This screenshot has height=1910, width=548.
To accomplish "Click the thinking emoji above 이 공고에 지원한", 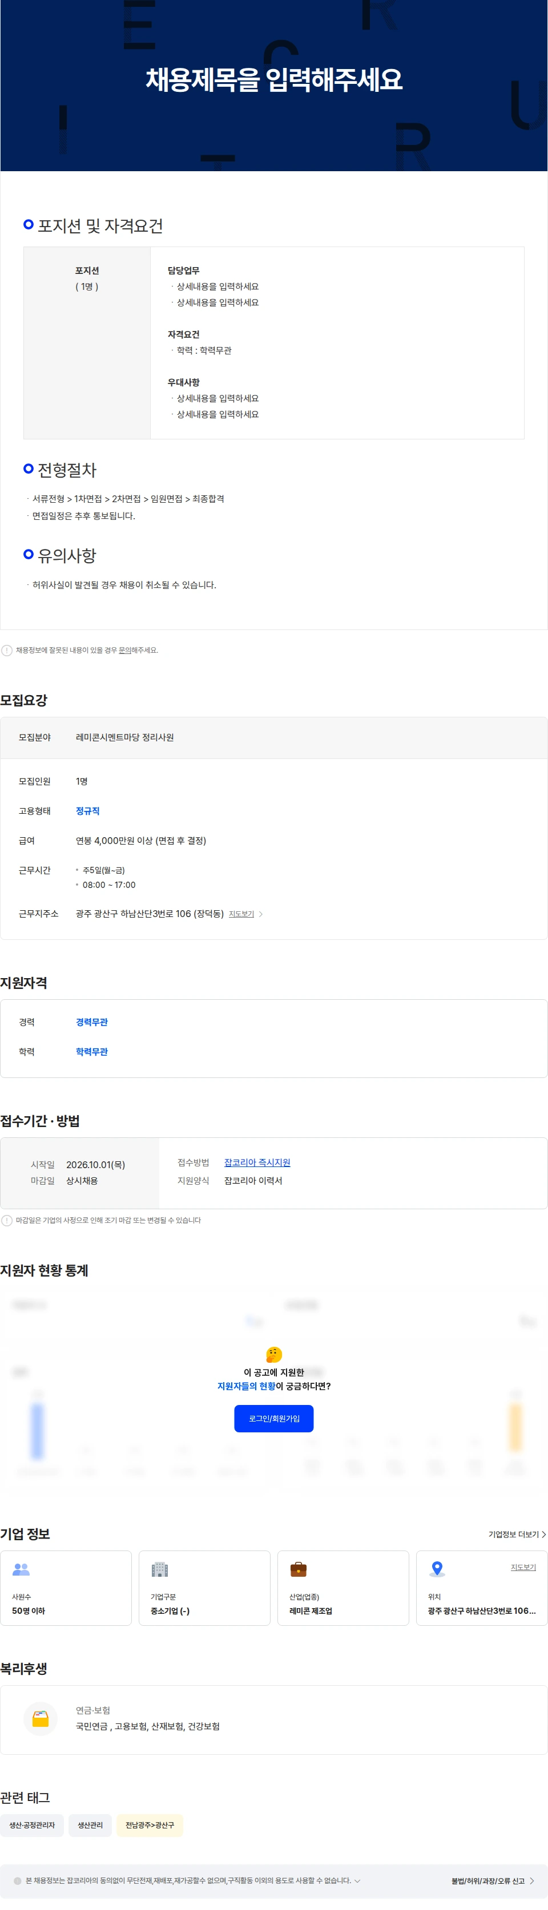I will click(x=273, y=1354).
